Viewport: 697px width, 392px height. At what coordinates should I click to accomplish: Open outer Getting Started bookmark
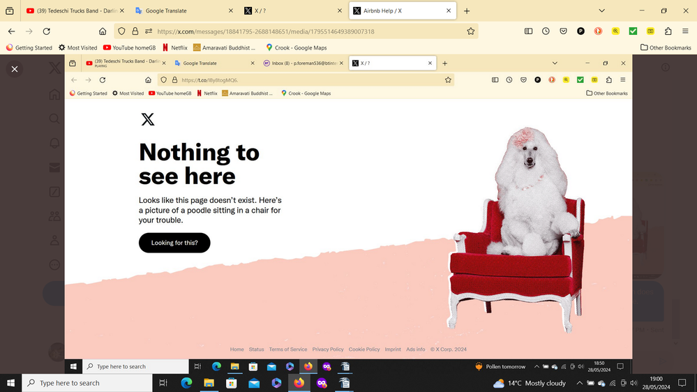point(29,47)
